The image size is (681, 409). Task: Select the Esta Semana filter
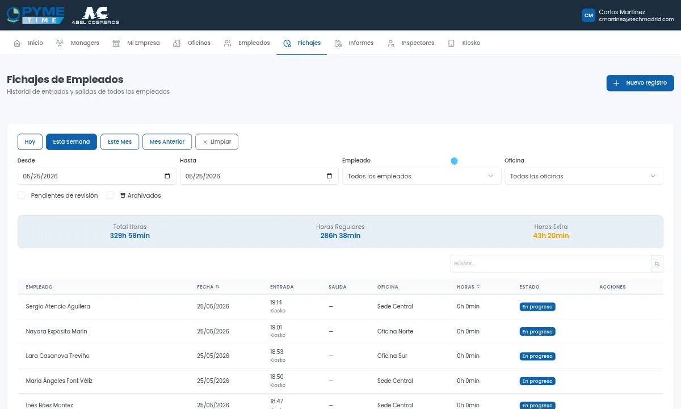pos(72,142)
